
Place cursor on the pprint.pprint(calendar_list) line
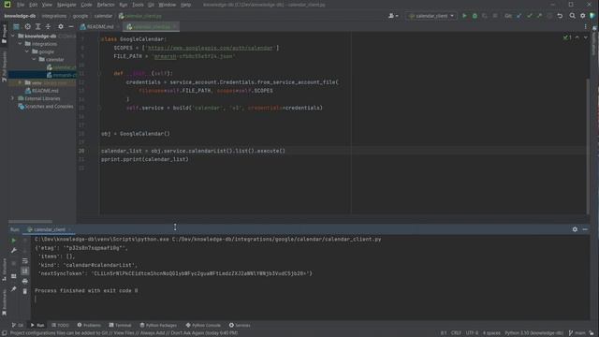tap(145, 159)
